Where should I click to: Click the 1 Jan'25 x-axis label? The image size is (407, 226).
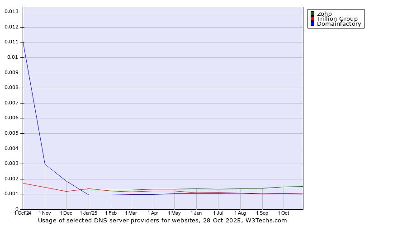click(88, 213)
